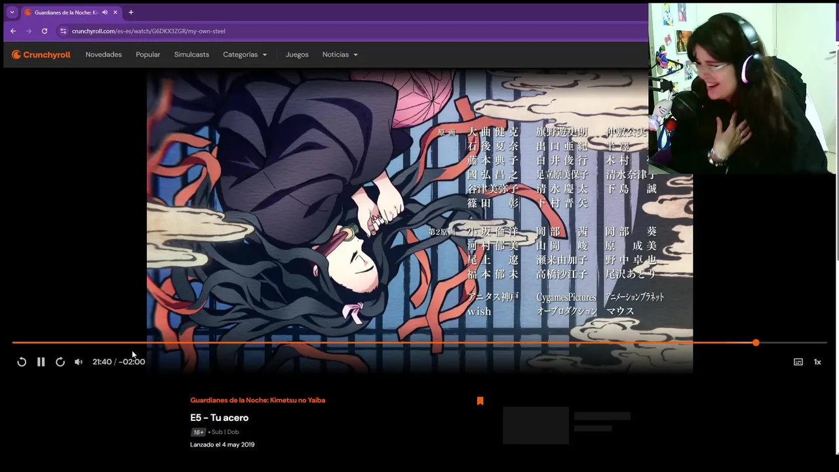Click the progress bar scrubber handle
839x472 pixels.
(756, 343)
